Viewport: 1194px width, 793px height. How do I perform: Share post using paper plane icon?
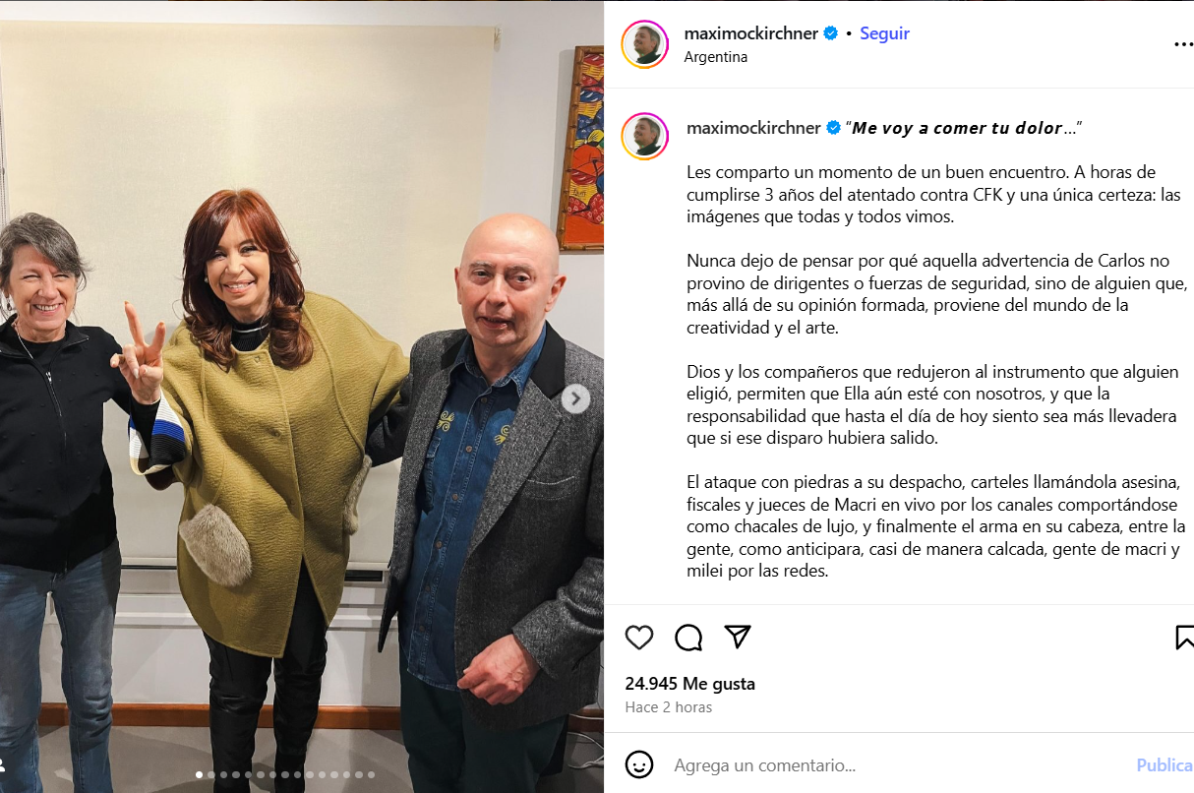tap(738, 637)
